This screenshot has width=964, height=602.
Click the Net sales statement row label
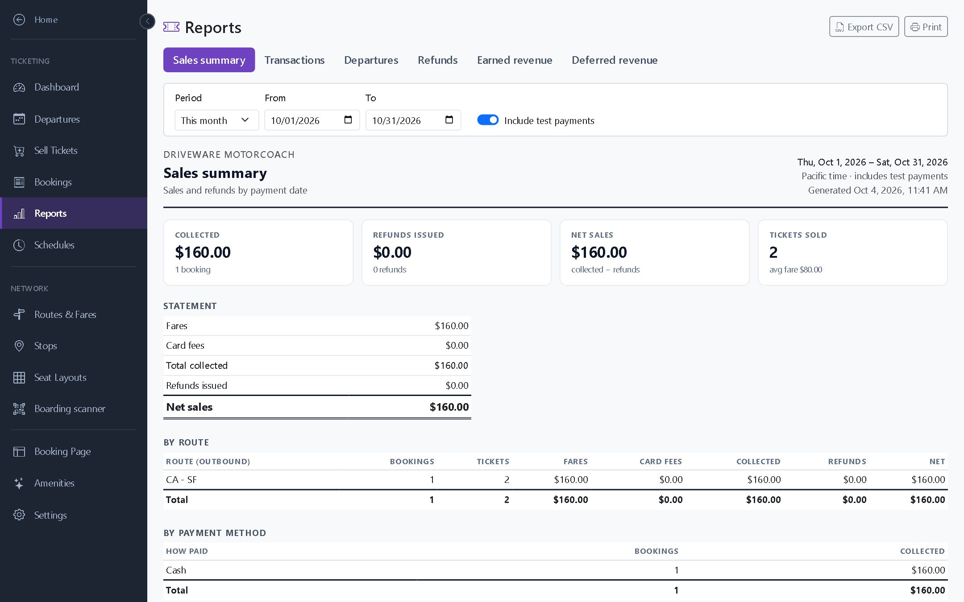coord(189,407)
